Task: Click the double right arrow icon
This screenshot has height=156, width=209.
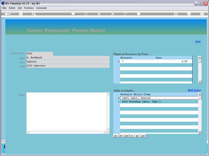Action: [x=113, y=14]
